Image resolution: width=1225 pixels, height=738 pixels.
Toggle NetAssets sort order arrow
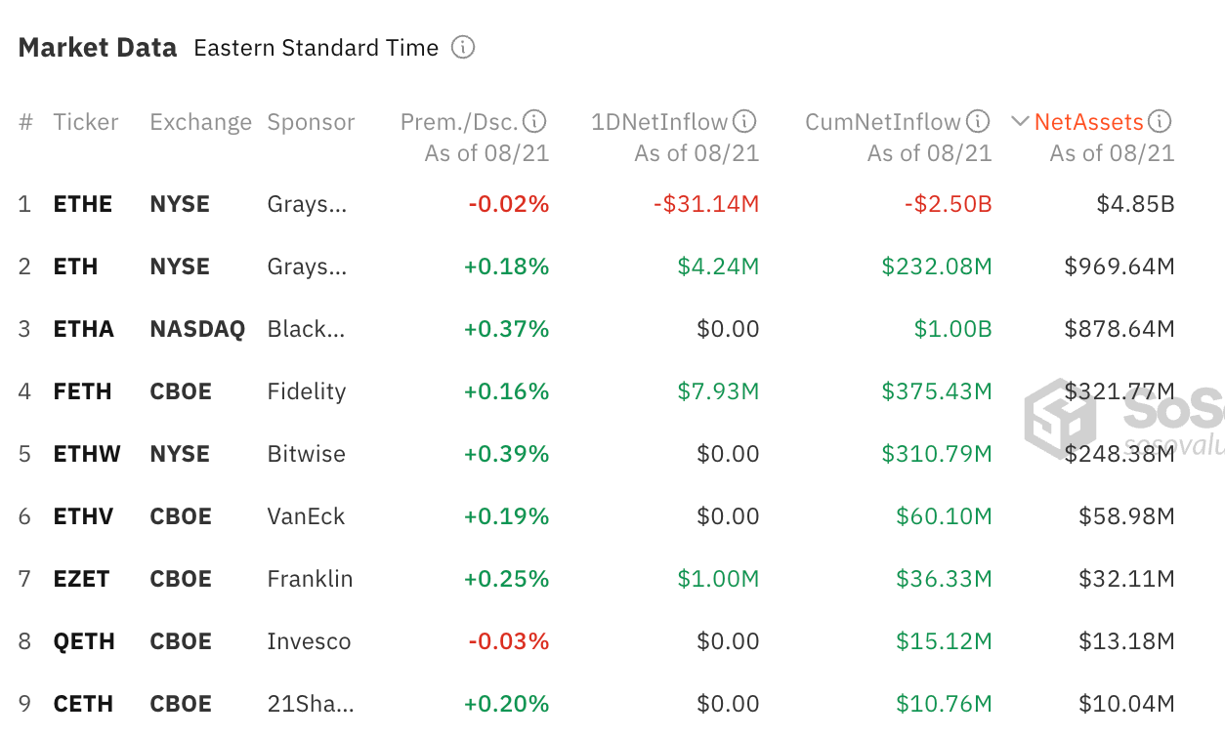coord(1020,122)
